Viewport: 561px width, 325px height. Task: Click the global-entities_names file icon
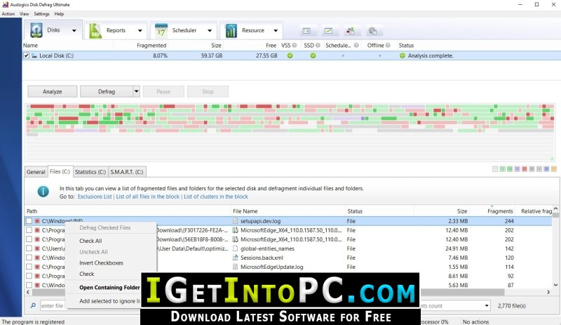[236, 248]
